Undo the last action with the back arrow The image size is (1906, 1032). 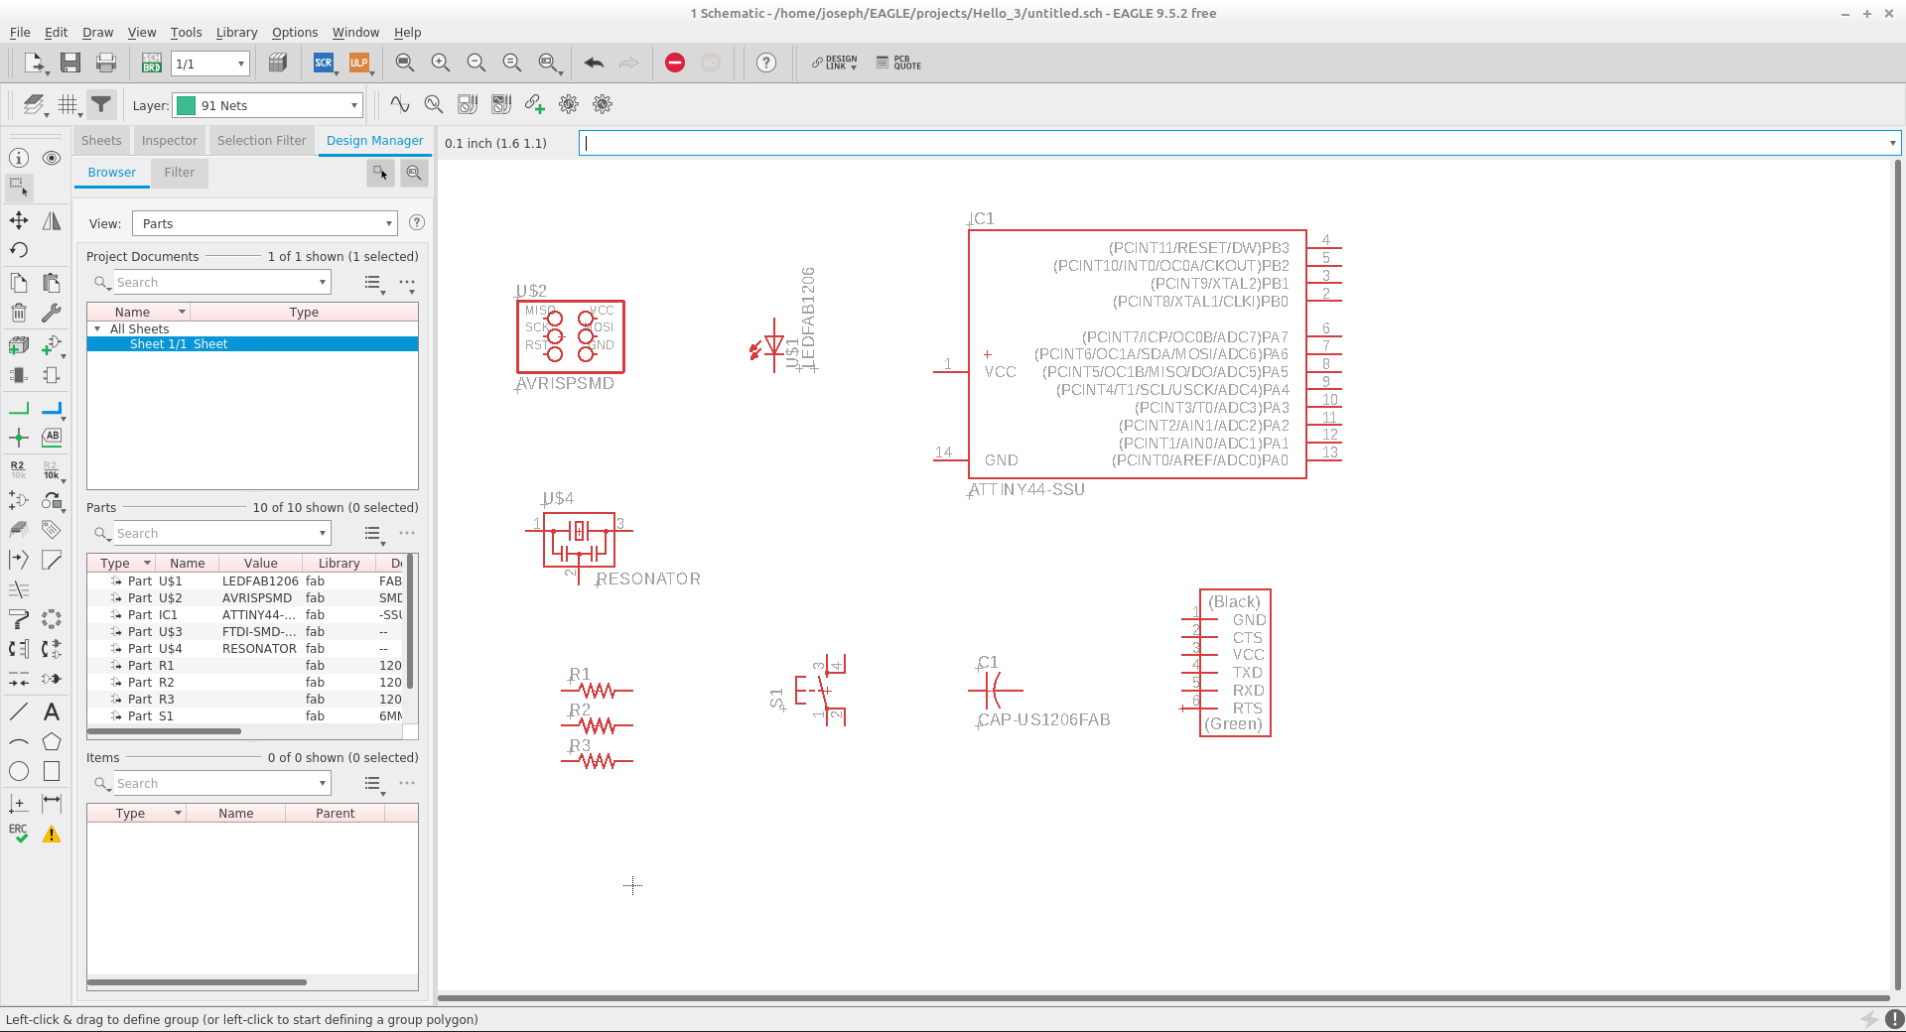(594, 64)
